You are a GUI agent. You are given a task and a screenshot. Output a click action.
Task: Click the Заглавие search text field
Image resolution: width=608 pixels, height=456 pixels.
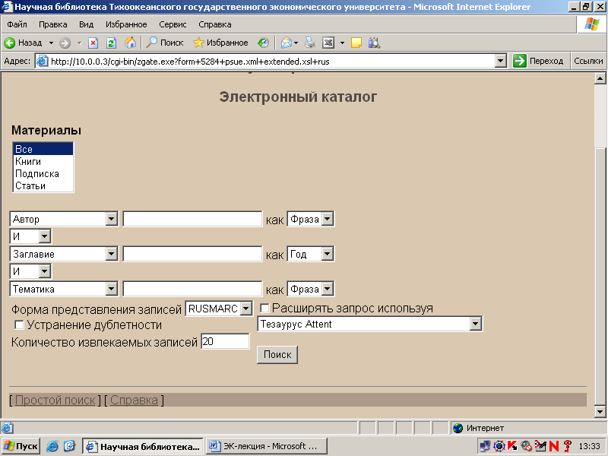tap(192, 254)
